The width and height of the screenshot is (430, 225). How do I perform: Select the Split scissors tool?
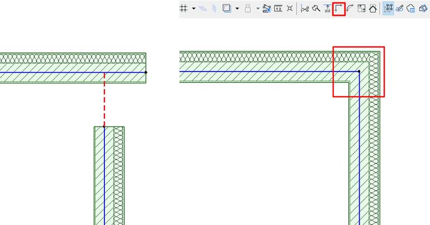[305, 8]
